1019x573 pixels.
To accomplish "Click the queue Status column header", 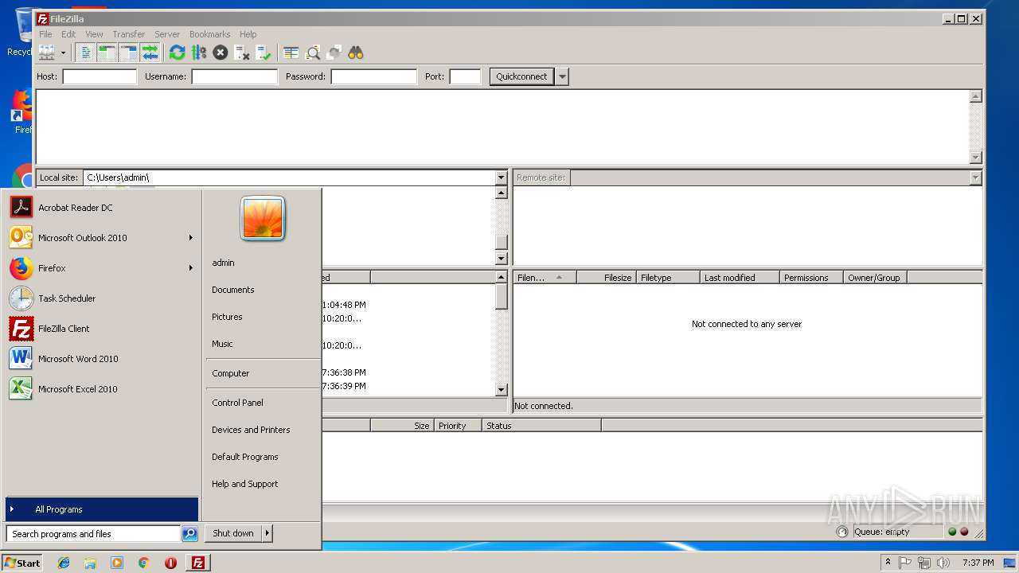I will (x=541, y=426).
